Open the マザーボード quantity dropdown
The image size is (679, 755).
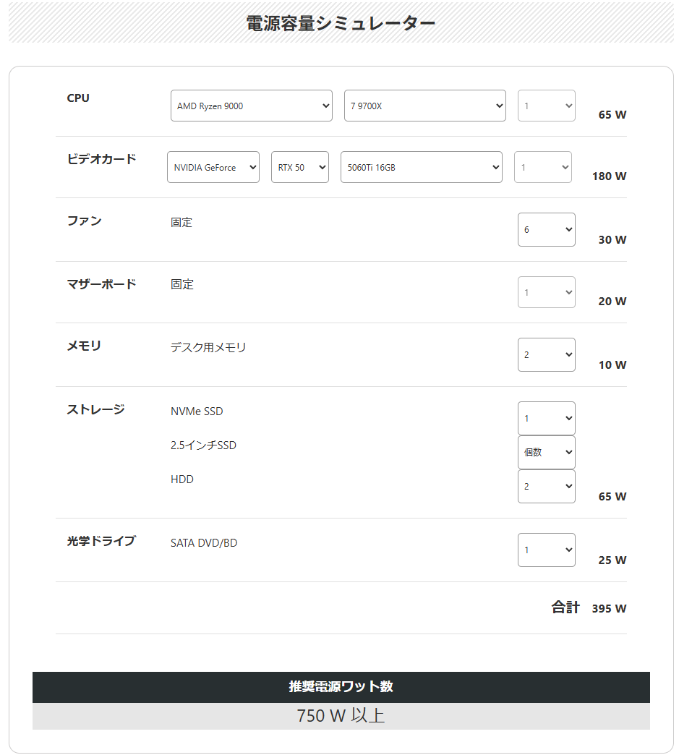tap(546, 292)
